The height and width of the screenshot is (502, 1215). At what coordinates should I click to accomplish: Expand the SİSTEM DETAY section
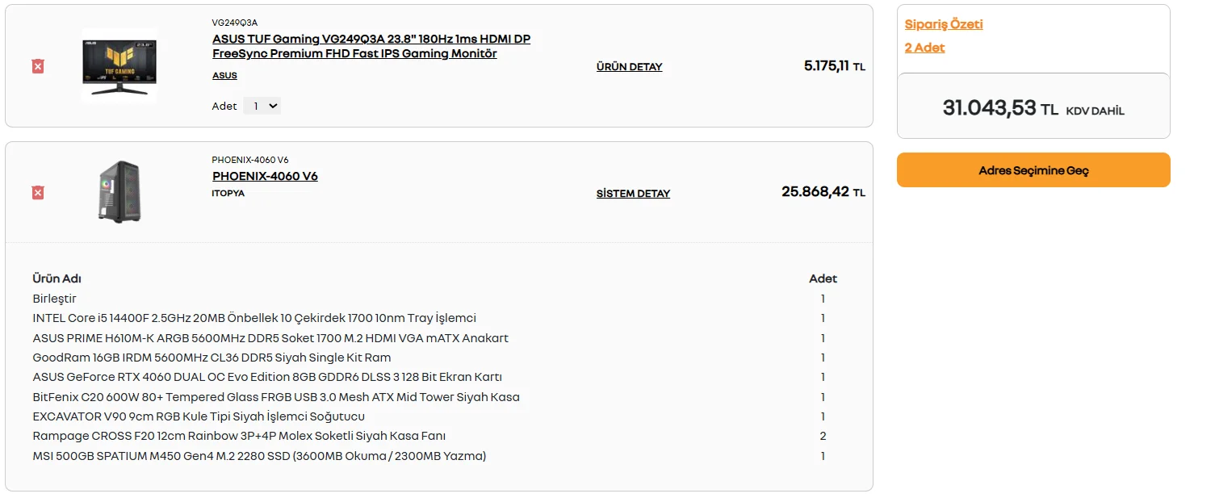[x=633, y=194]
